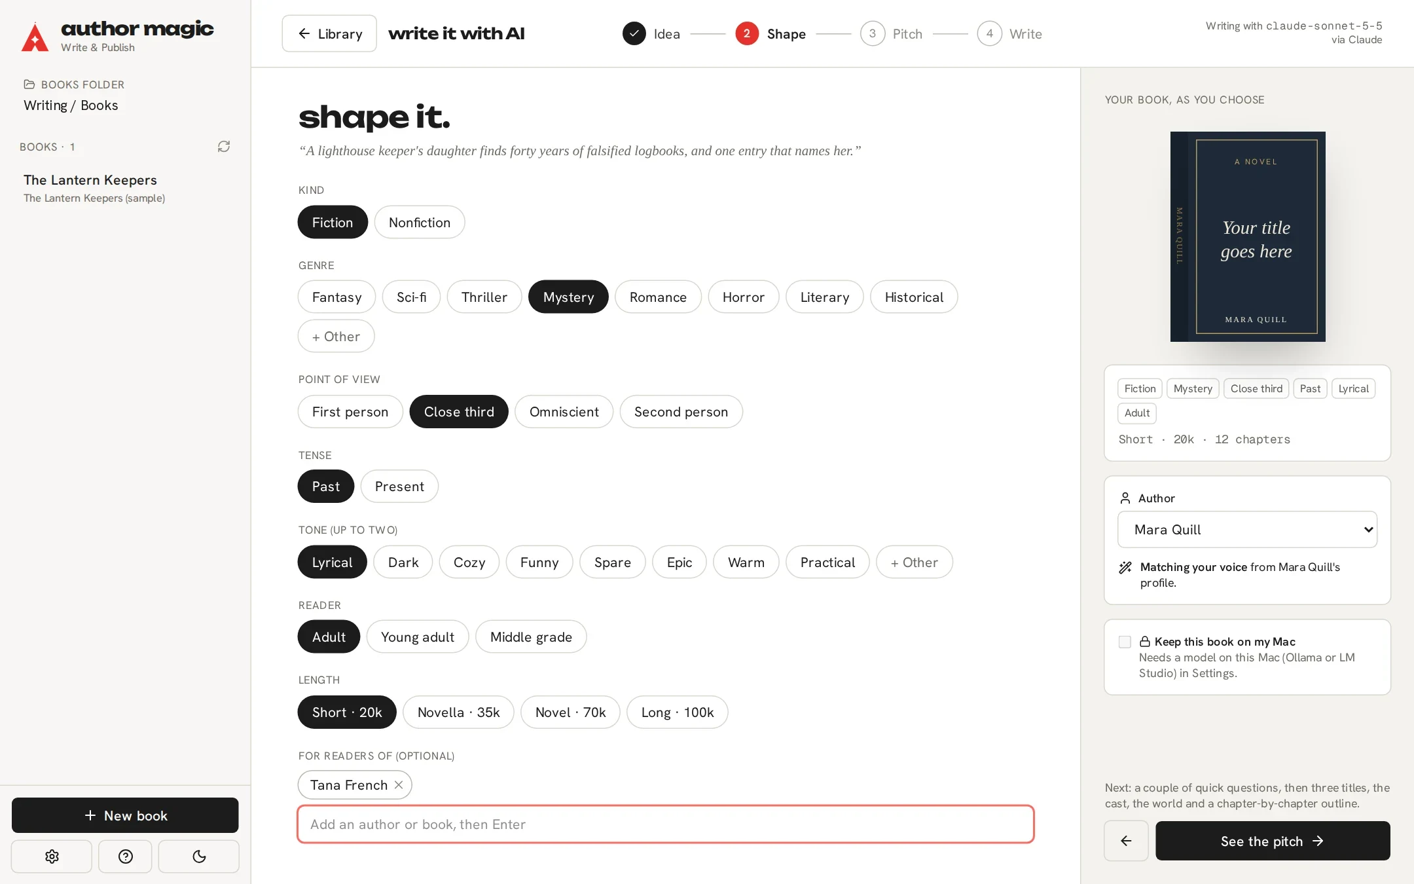Click the books folder icon
The width and height of the screenshot is (1414, 884).
[29, 84]
